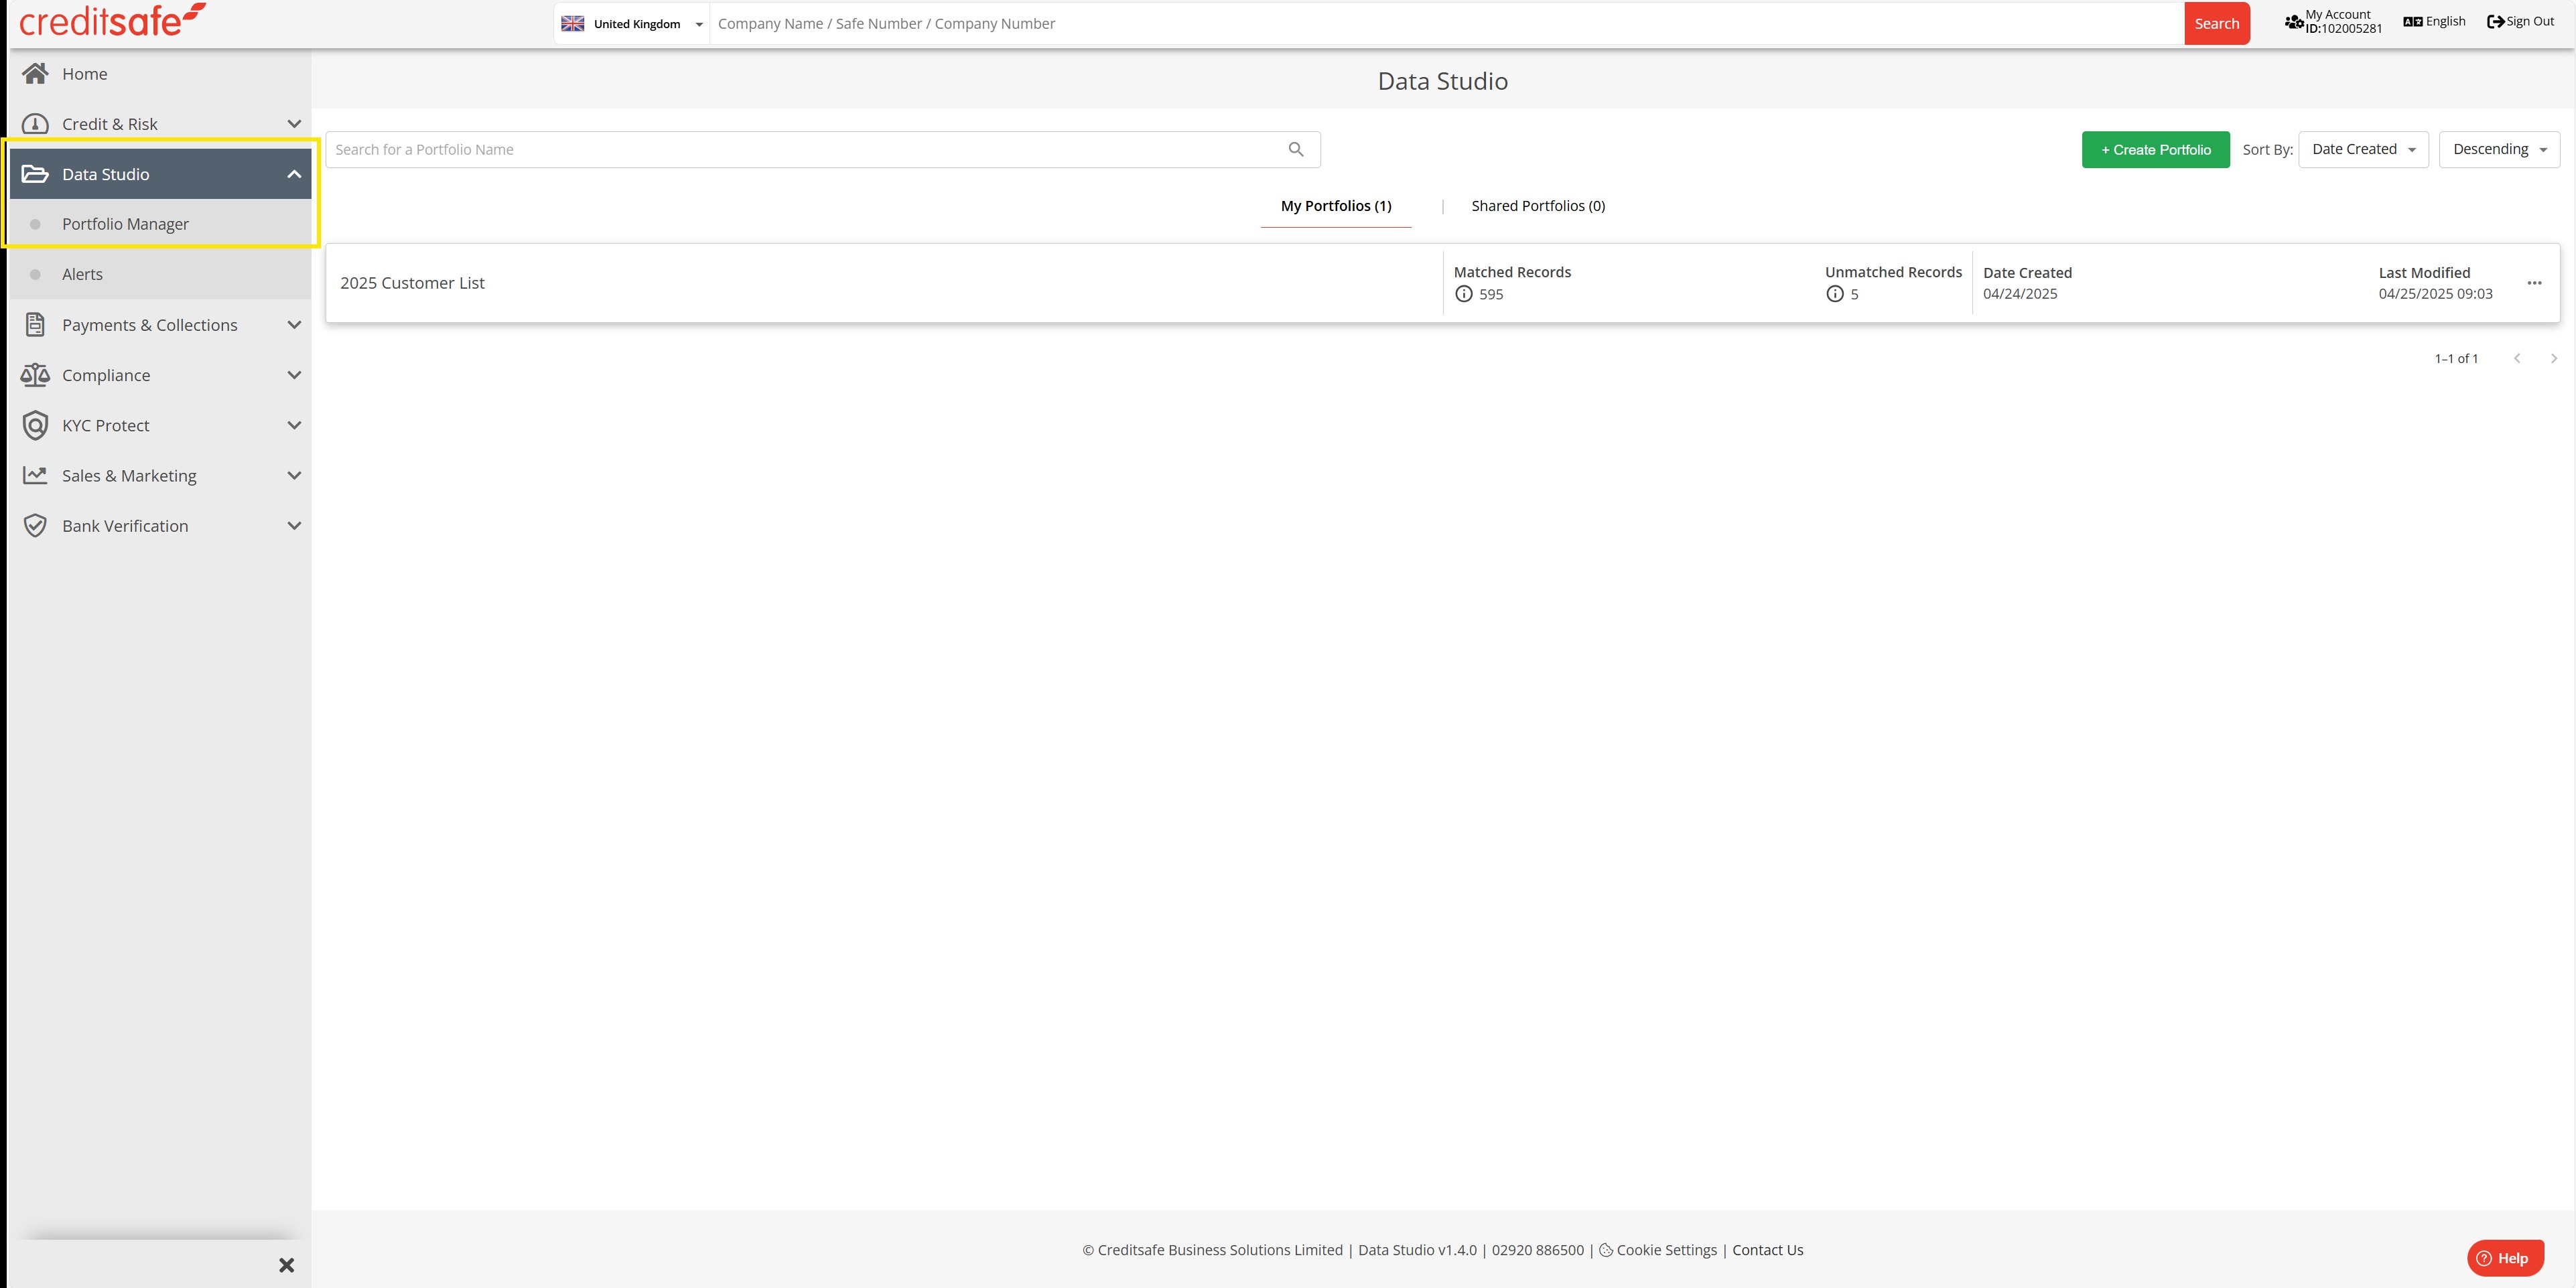Click the Unmatched Records info icon
Screen dimensions: 2576x1288
pos(1835,294)
